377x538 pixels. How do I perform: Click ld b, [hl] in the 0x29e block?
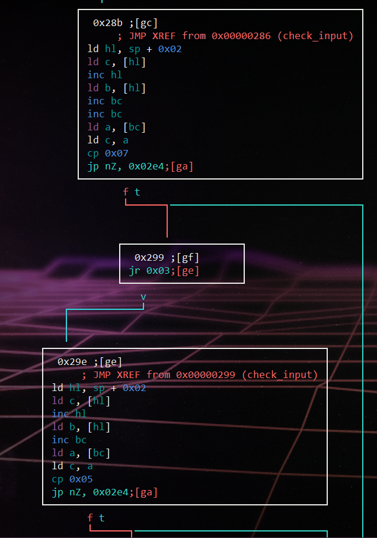pos(81,427)
